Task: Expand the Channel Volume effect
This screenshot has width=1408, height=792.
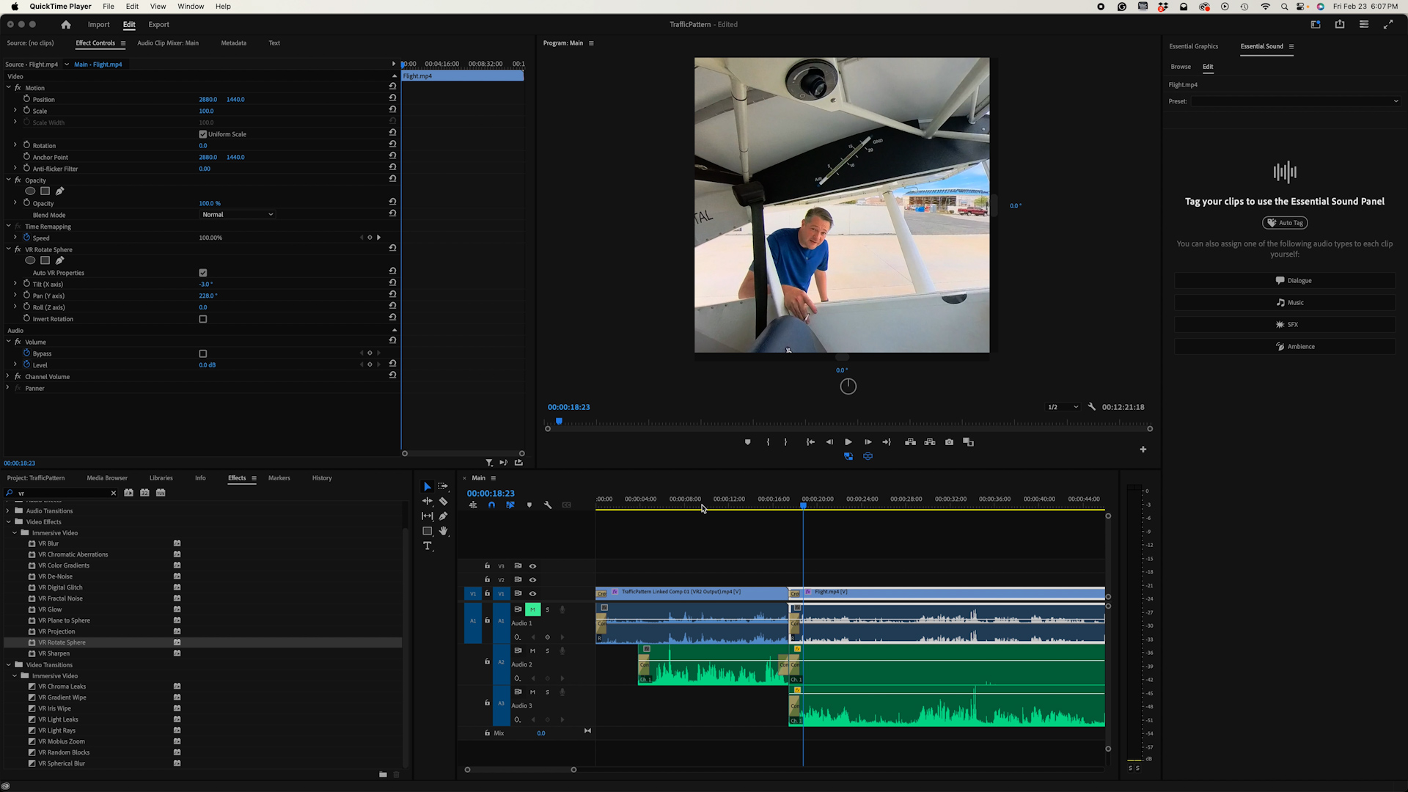Action: click(9, 376)
